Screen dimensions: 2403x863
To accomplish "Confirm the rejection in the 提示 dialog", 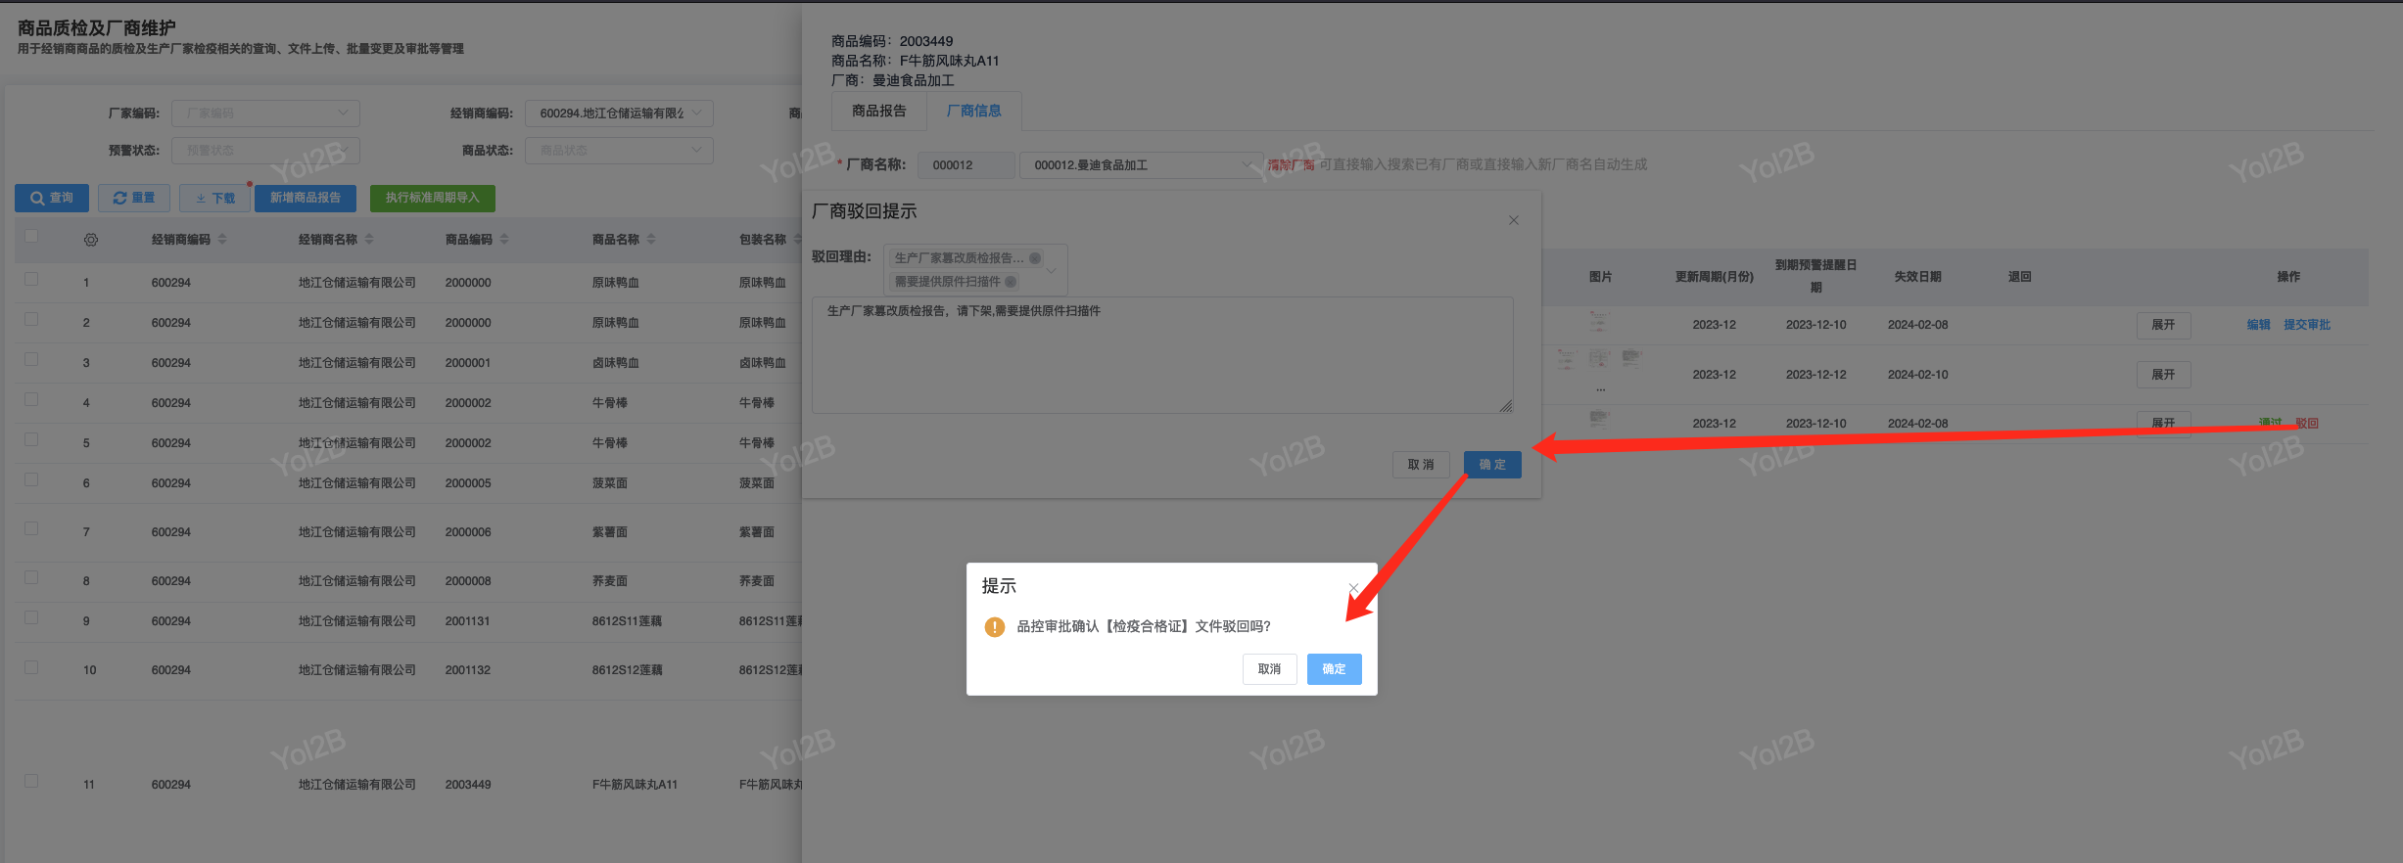I will click(x=1334, y=669).
